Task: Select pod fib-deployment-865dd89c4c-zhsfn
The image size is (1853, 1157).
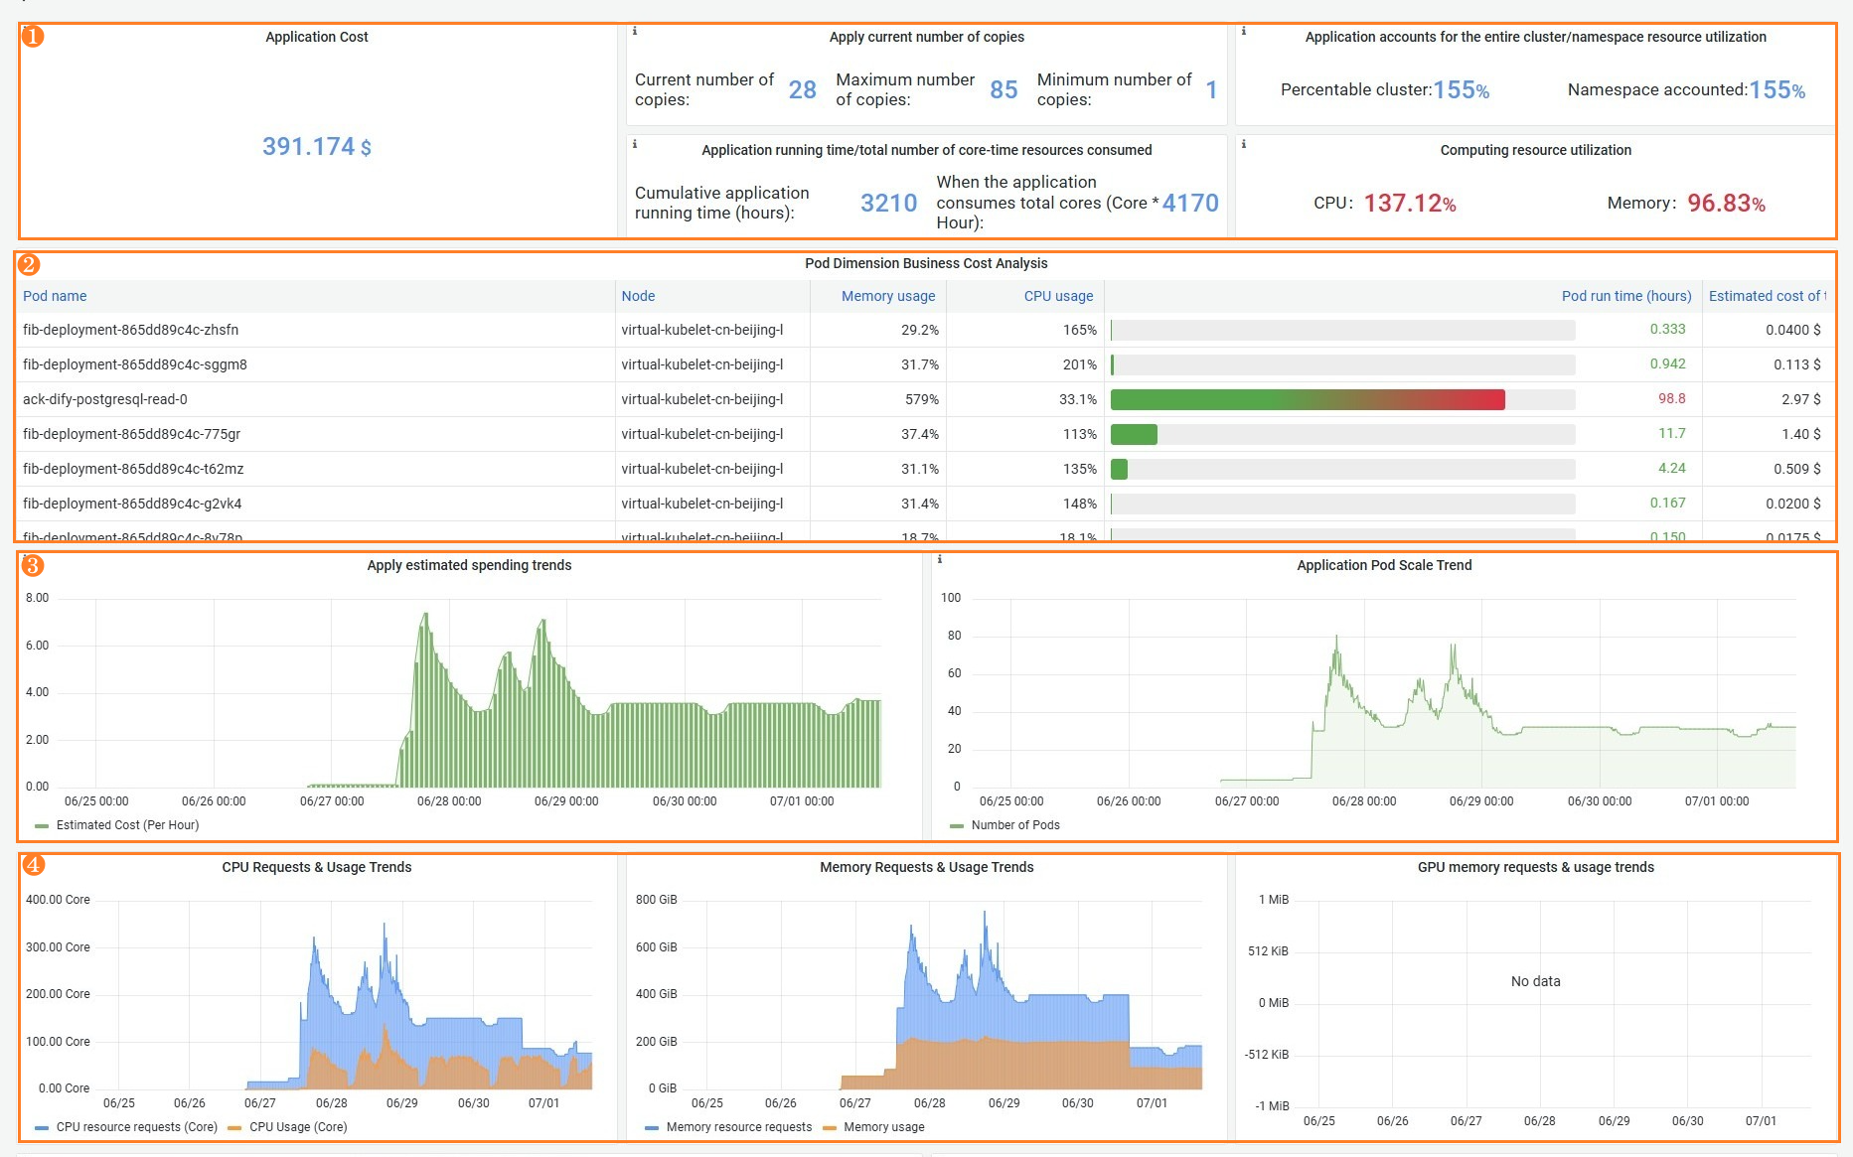Action: pos(130,330)
